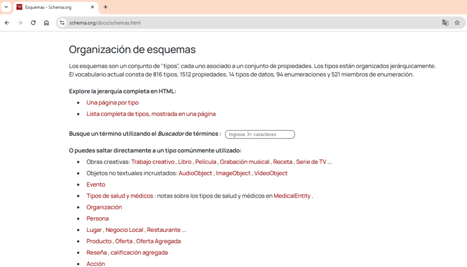Open the Reseña link
Viewport: 467px width, 267px height.
[97, 252]
